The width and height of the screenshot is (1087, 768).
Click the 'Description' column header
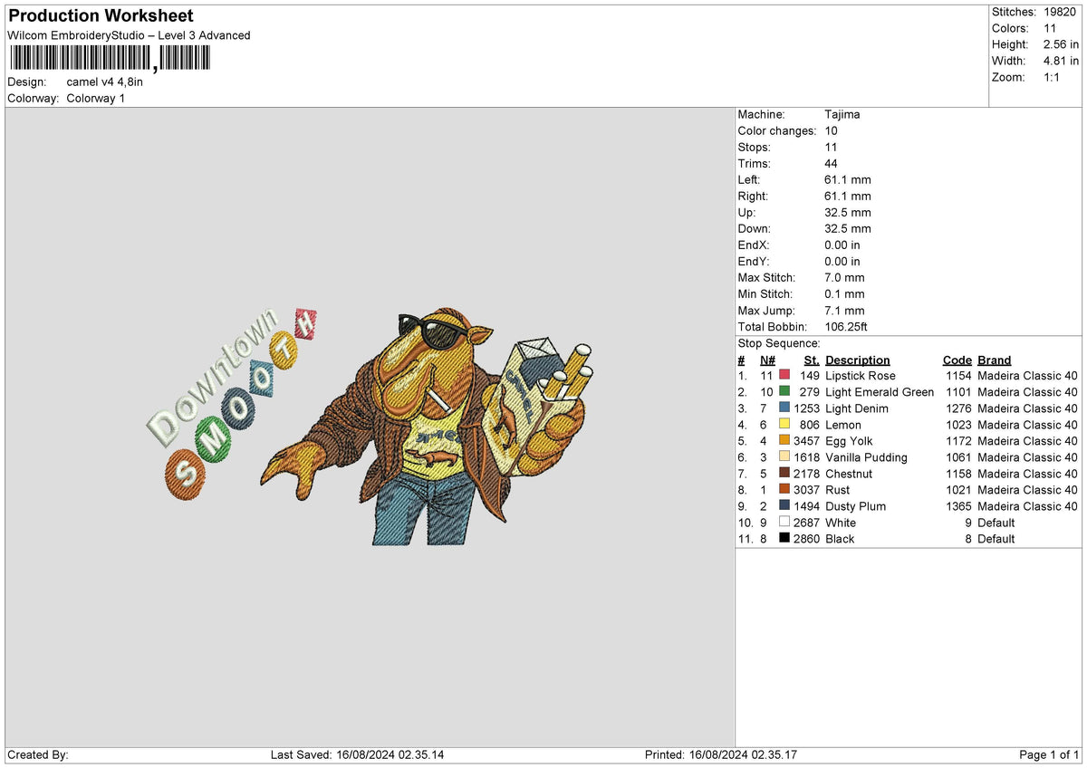point(858,360)
